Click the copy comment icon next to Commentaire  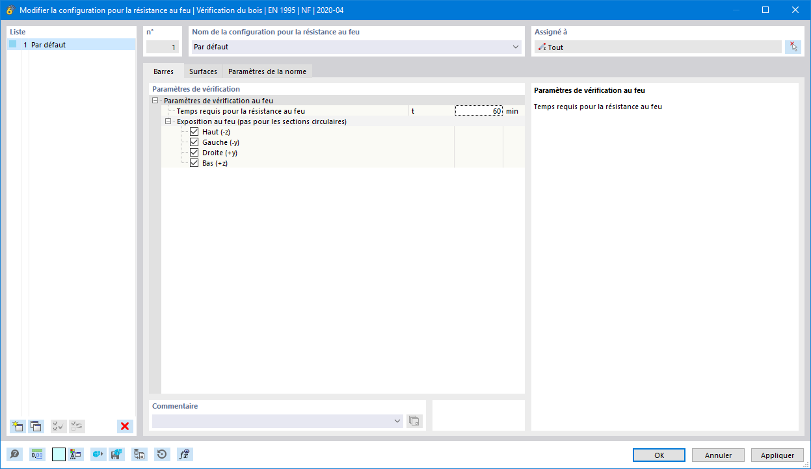pyautogui.click(x=414, y=421)
